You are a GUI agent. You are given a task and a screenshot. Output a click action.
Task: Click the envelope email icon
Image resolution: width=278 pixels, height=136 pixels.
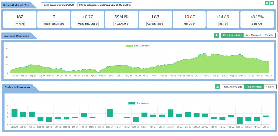pyautogui.click(x=271, y=3)
